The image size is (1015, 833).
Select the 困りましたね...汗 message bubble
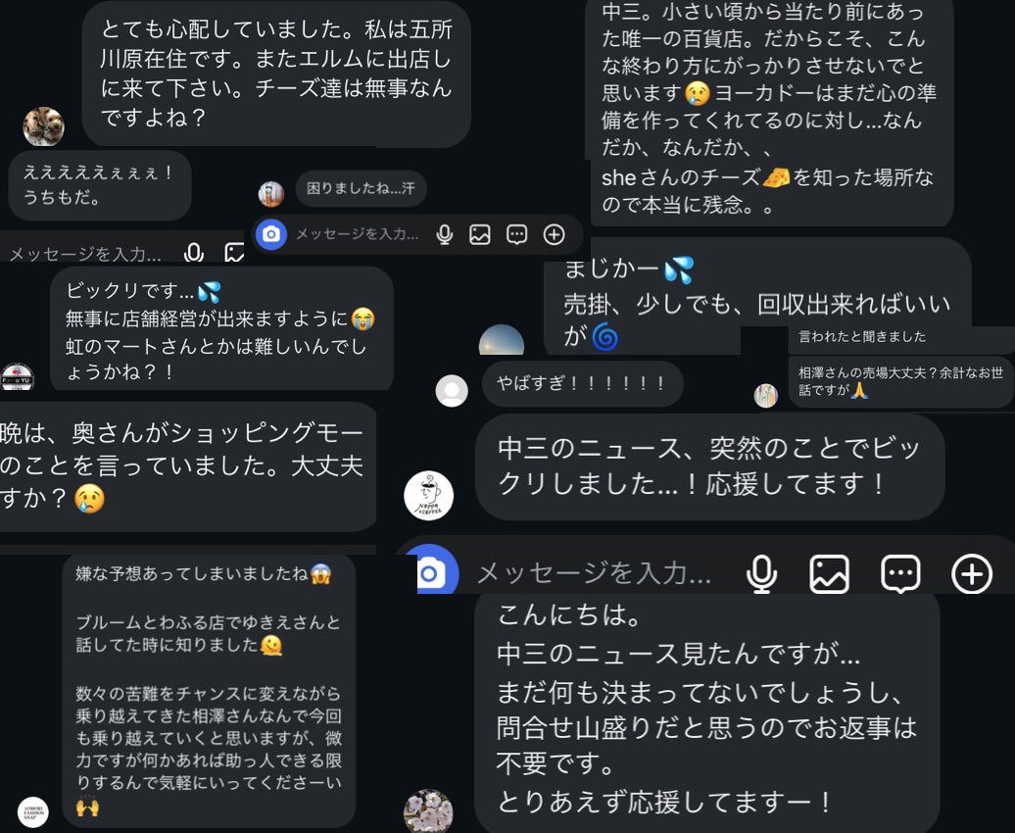(x=361, y=188)
